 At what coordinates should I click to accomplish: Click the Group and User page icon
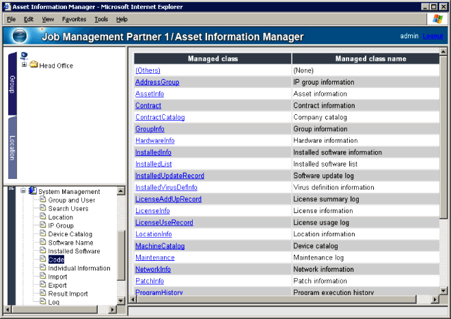click(x=43, y=199)
